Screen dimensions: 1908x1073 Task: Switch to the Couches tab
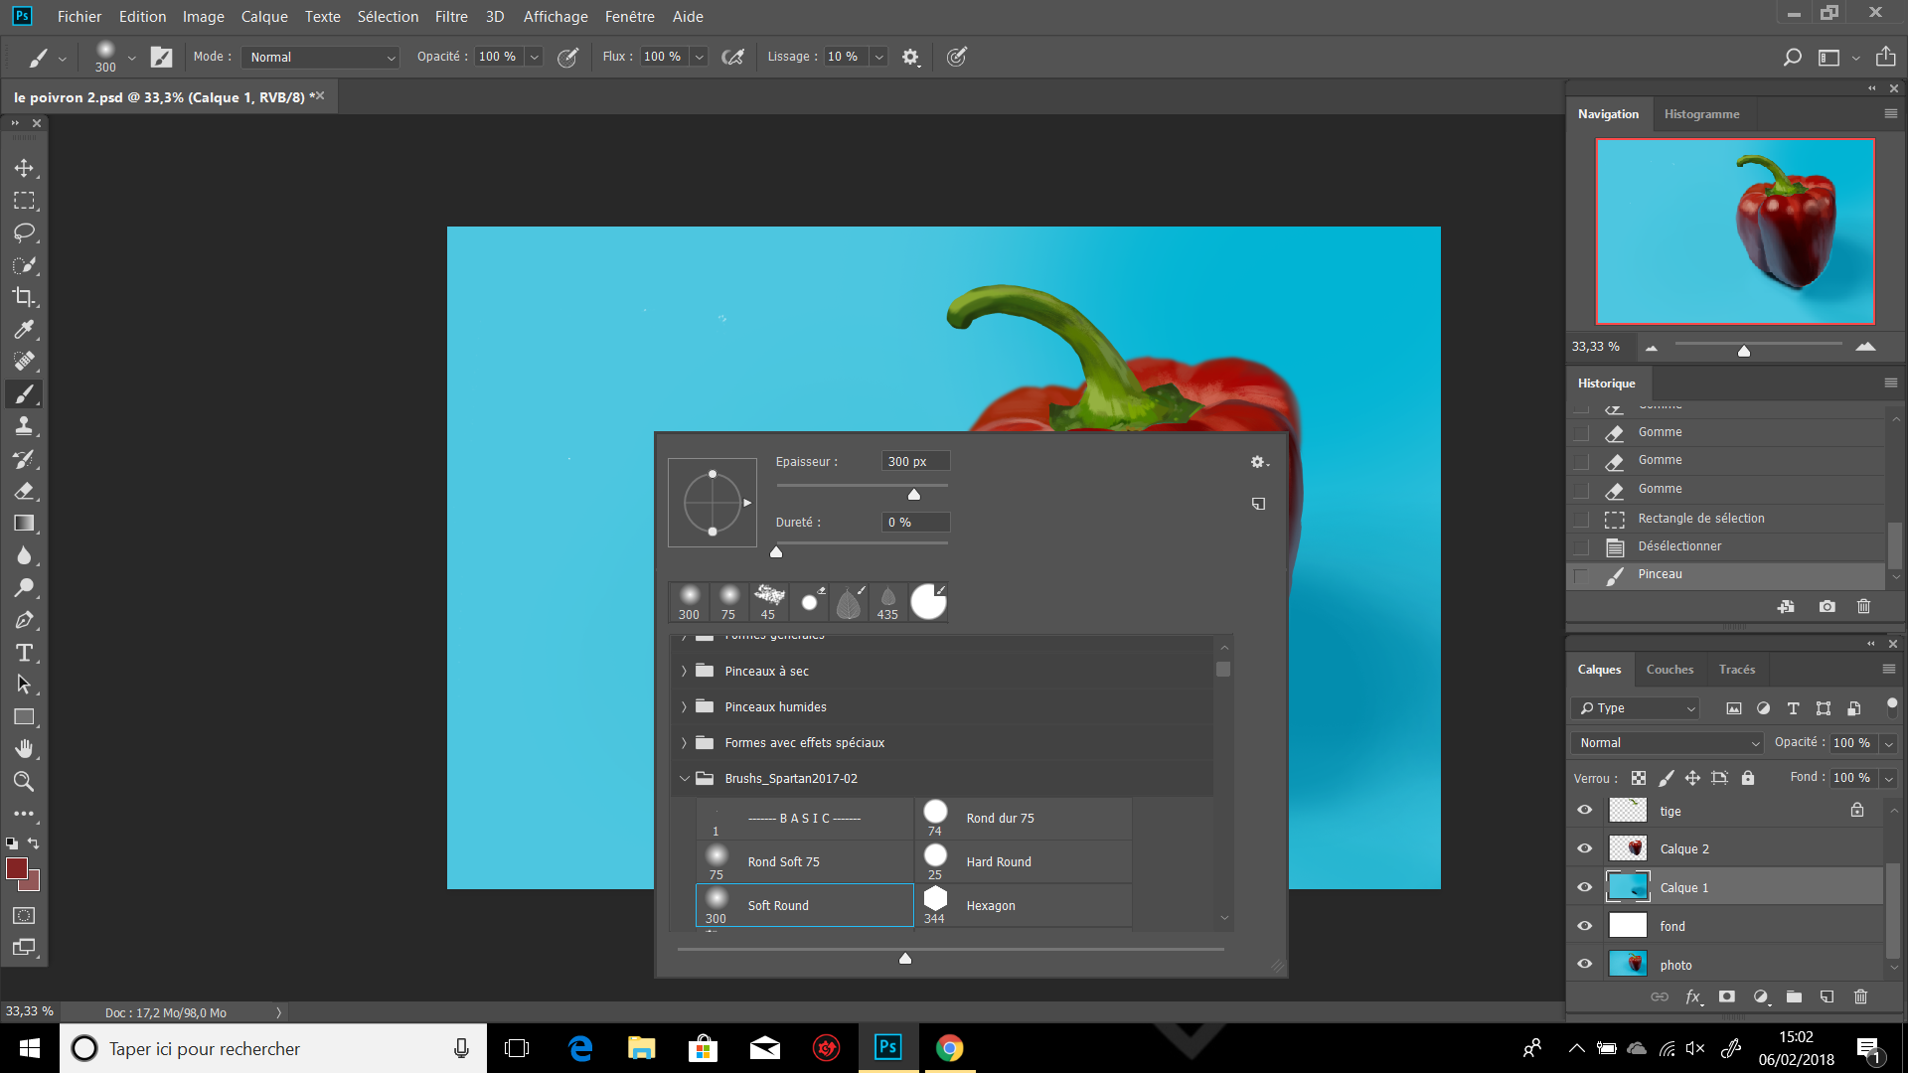click(1669, 670)
